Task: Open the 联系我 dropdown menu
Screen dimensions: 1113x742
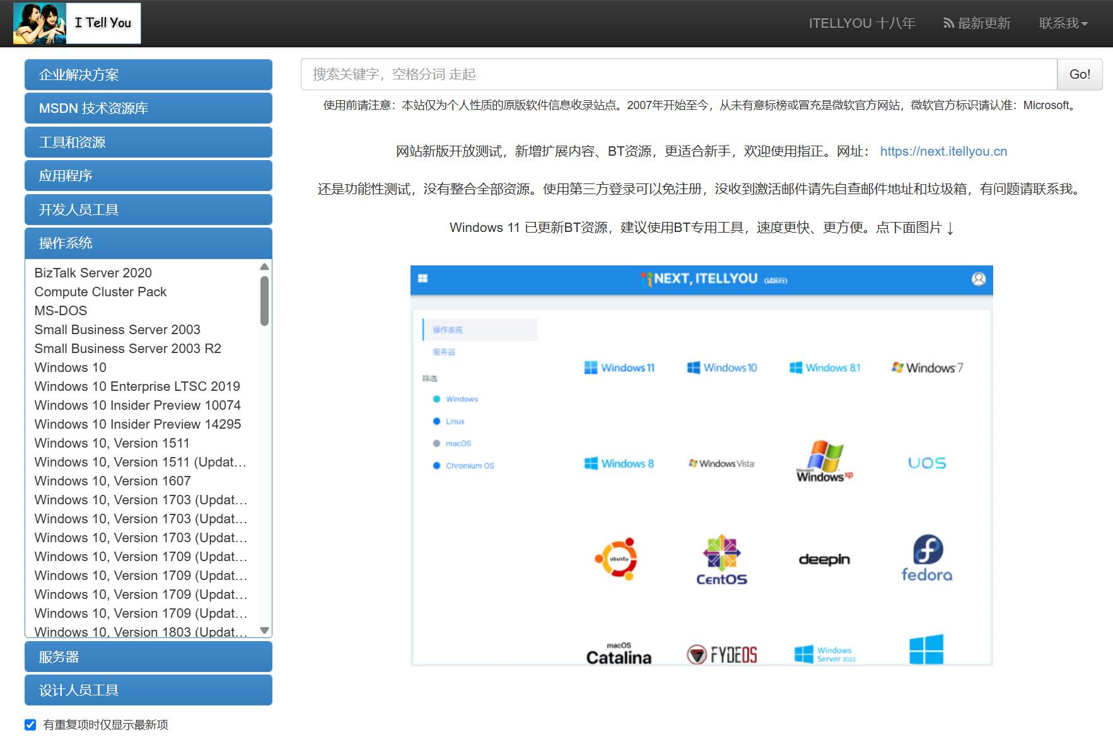Action: 1063,23
